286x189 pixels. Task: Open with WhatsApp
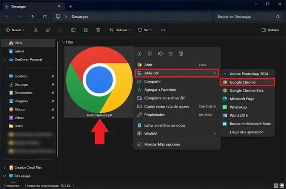pos(247,107)
